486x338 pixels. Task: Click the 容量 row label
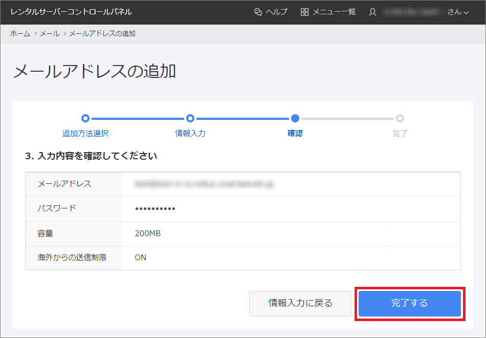click(x=45, y=234)
